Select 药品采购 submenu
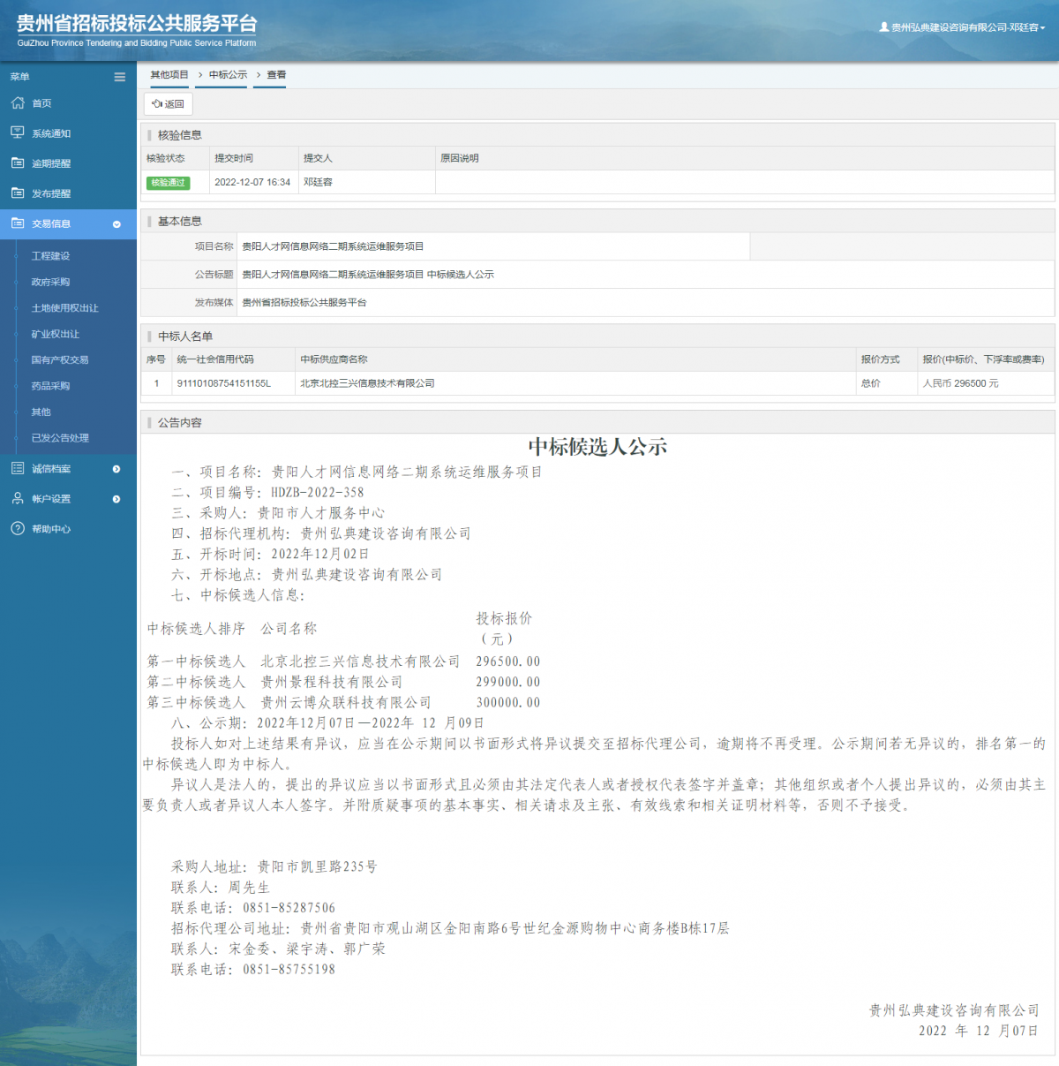 coord(50,386)
